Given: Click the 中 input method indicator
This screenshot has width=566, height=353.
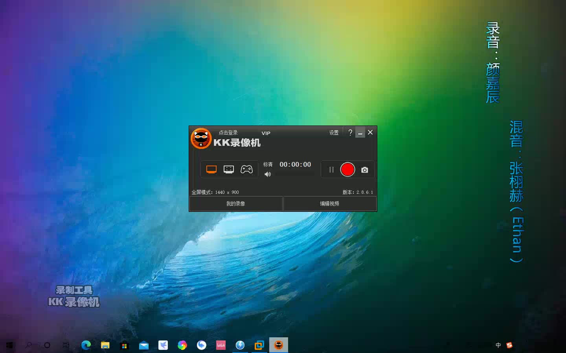Looking at the screenshot, I should coord(498,345).
